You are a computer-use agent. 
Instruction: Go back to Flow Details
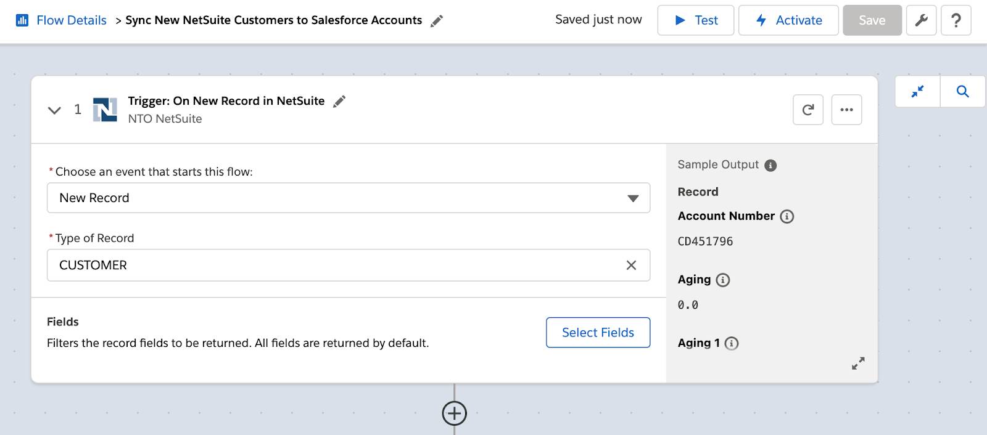71,20
